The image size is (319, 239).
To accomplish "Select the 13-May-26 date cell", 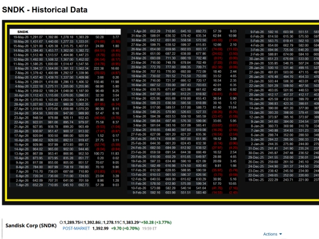I will pyautogui.click(x=21, y=55).
